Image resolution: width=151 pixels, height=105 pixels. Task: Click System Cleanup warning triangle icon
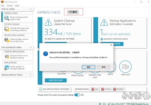pos(48,23)
